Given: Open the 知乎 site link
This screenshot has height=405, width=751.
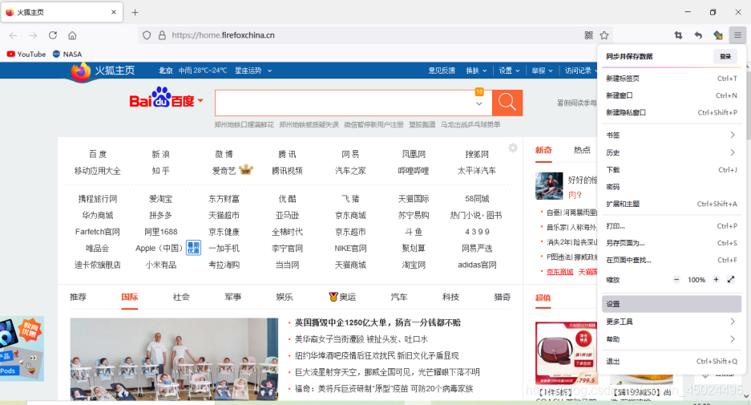Looking at the screenshot, I should [x=160, y=171].
